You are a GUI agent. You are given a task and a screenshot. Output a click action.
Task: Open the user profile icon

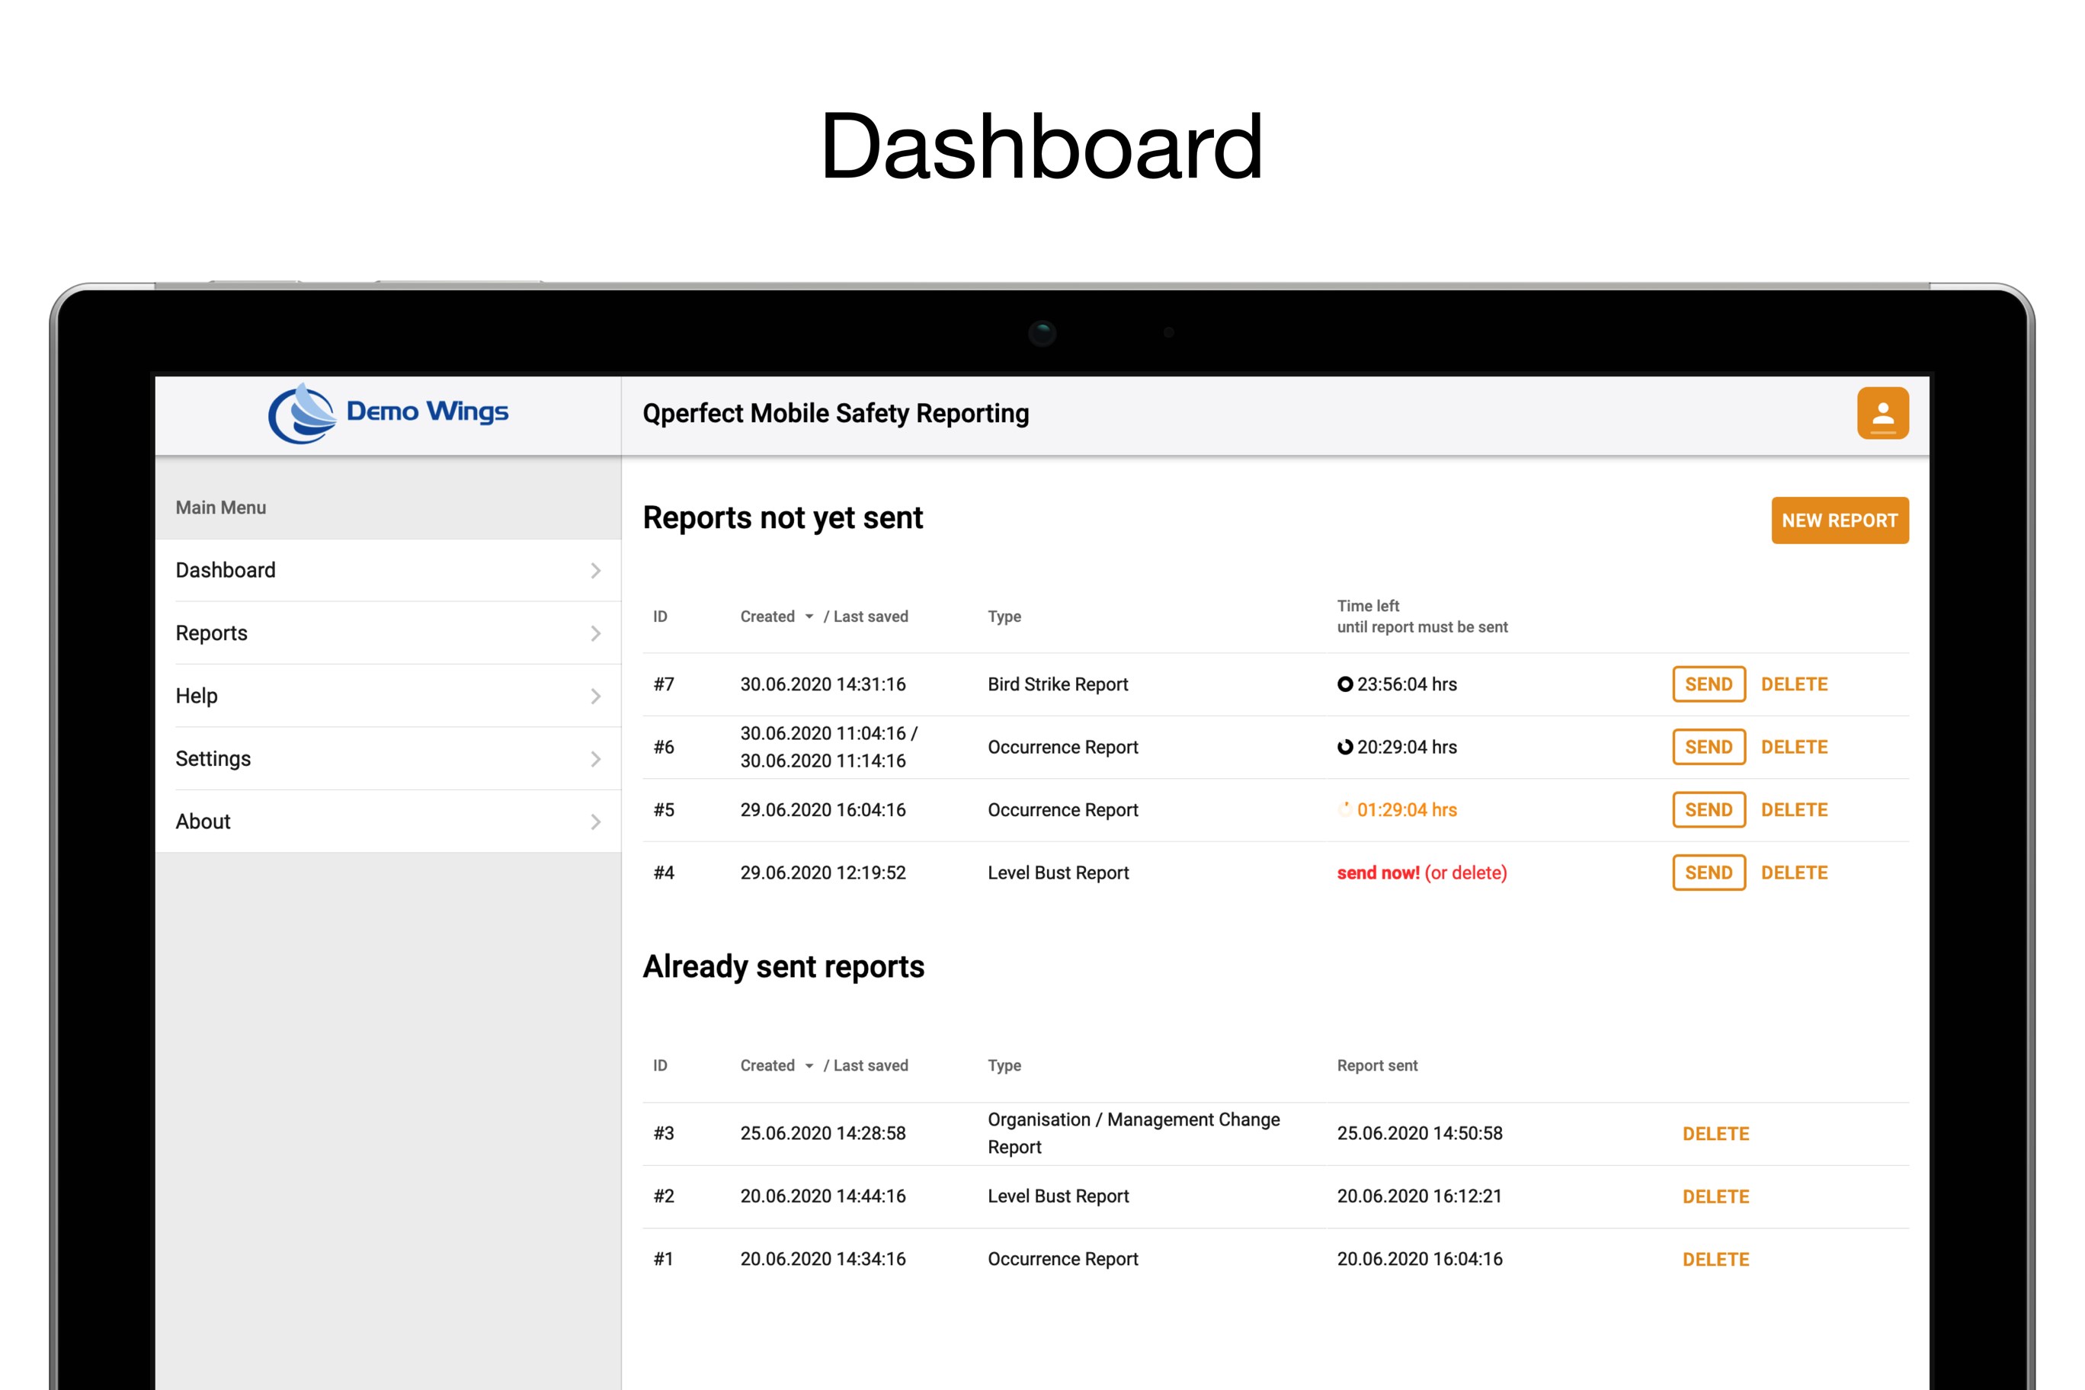tap(1882, 413)
